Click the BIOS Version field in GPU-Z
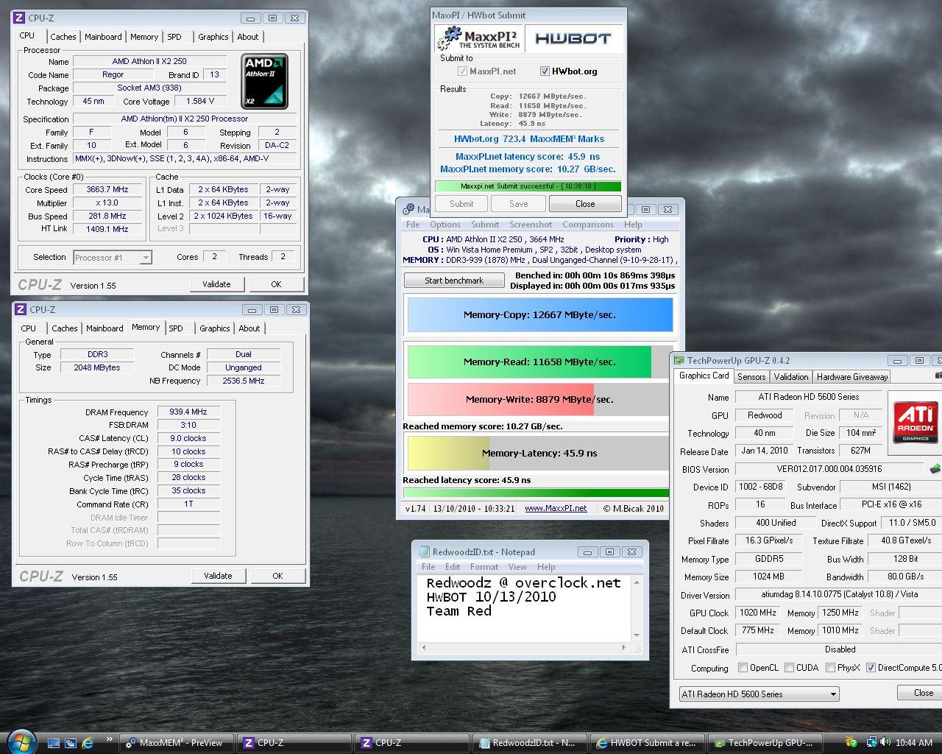Viewport: 942px width, 754px height. click(x=829, y=469)
